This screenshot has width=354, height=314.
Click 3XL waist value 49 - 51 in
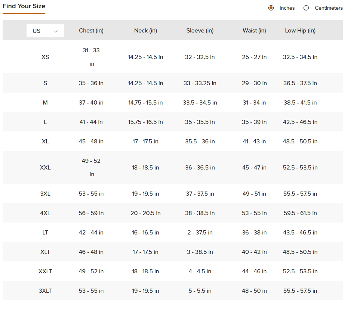(254, 193)
